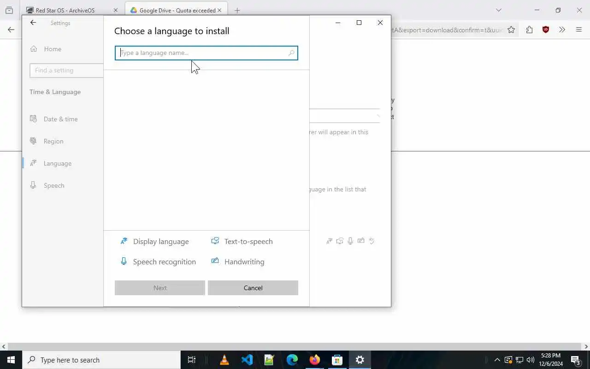Open the Action Center notifications icon

pos(576,360)
